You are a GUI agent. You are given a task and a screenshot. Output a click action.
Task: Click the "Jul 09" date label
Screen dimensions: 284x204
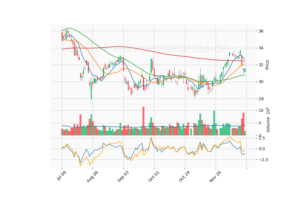61,175
